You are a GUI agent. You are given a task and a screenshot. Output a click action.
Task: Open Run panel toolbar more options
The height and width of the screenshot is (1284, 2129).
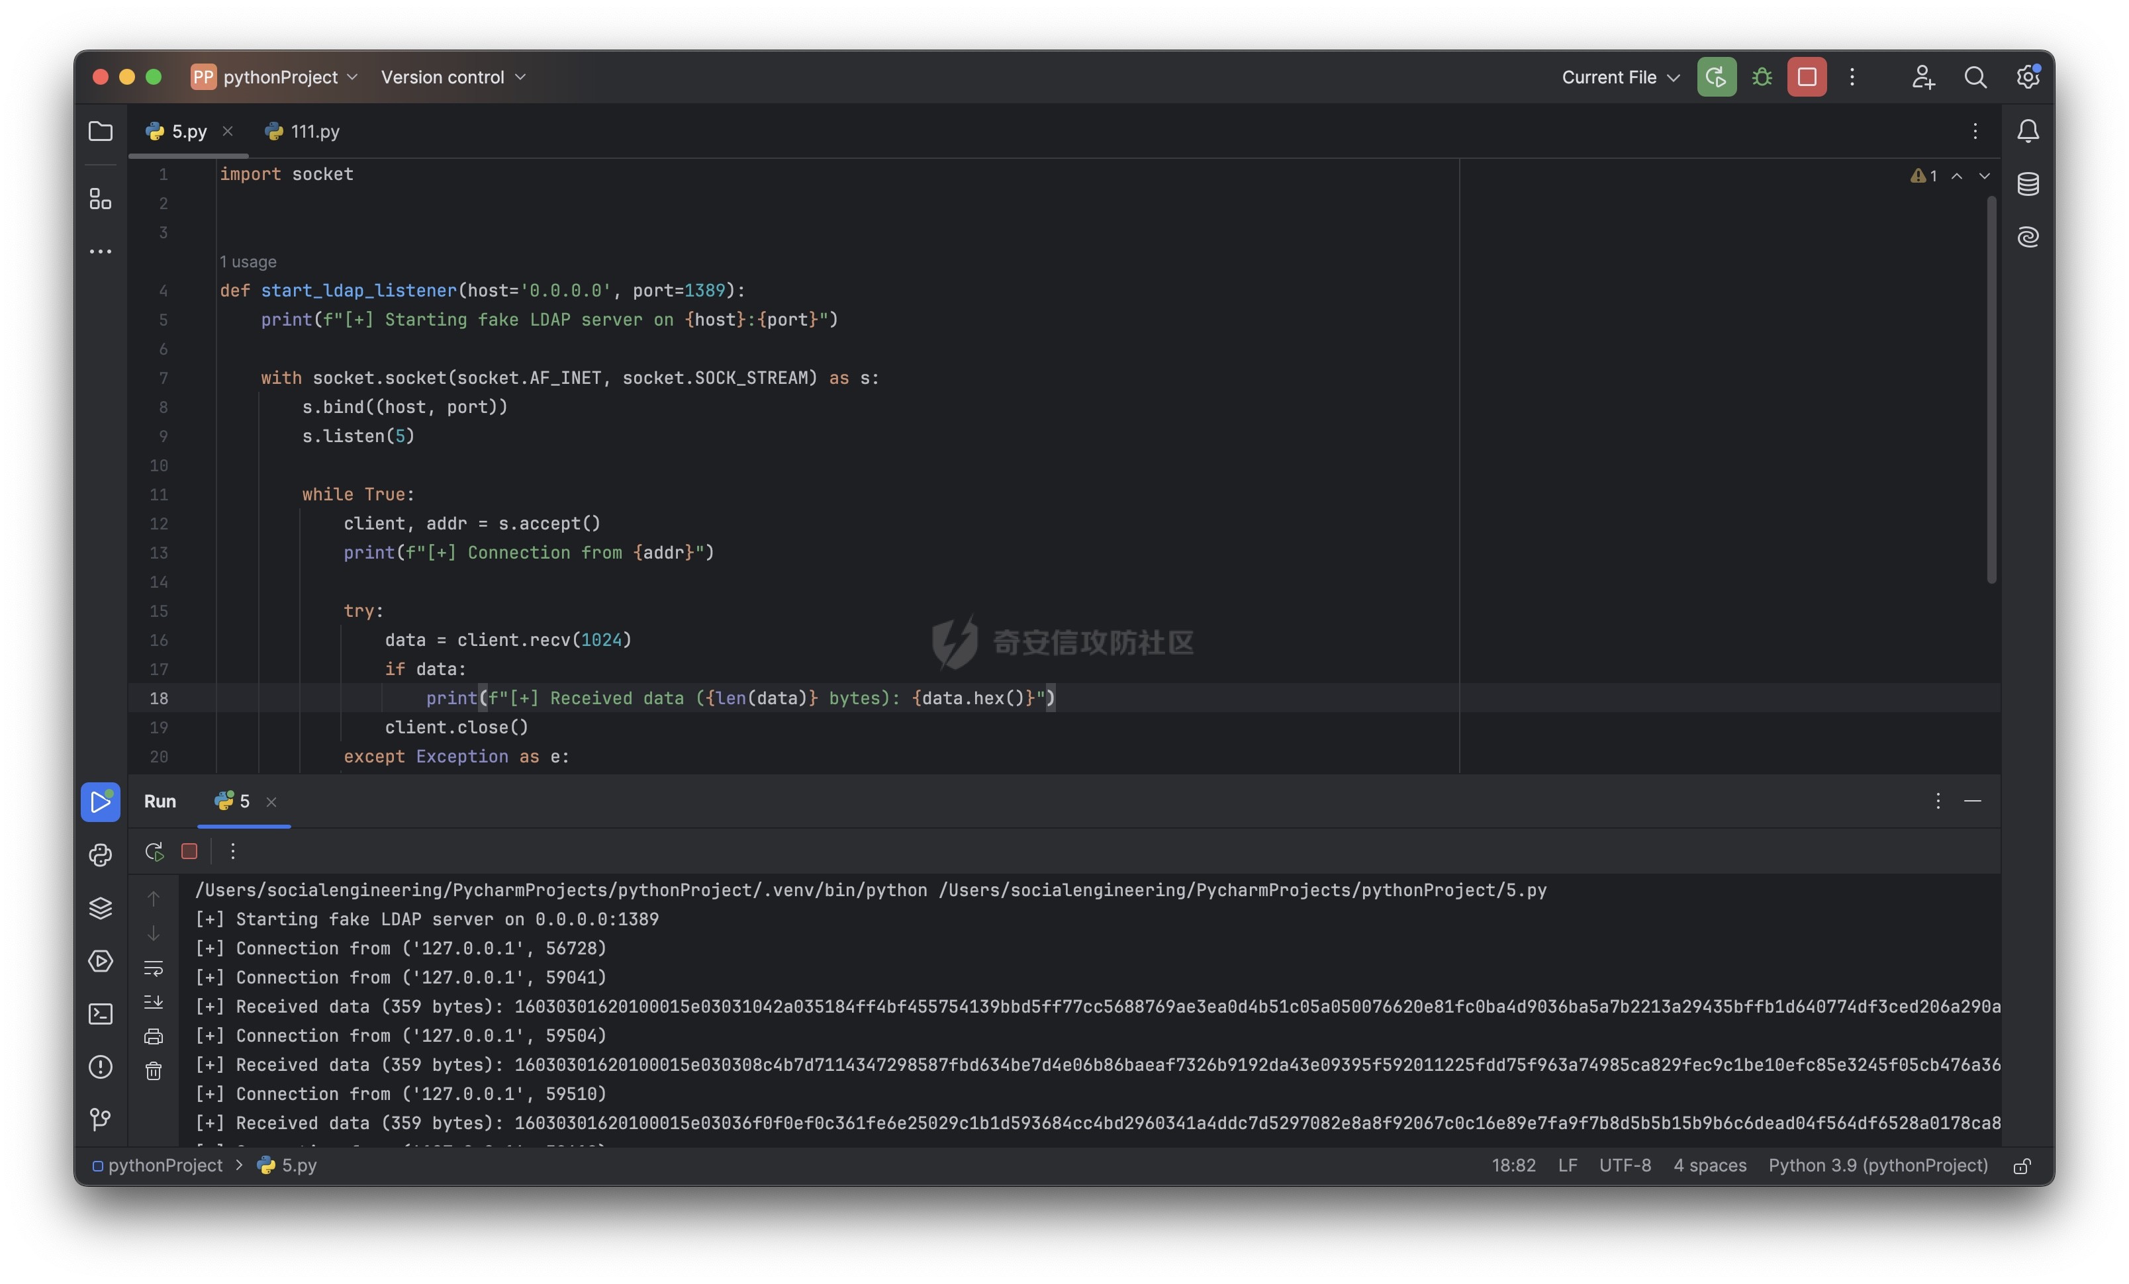pos(232,851)
